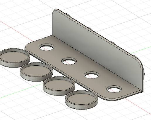Viewport: 151px width, 120px height.
Task: Select the hole nearest the plate's right end
Action: click(114, 89)
